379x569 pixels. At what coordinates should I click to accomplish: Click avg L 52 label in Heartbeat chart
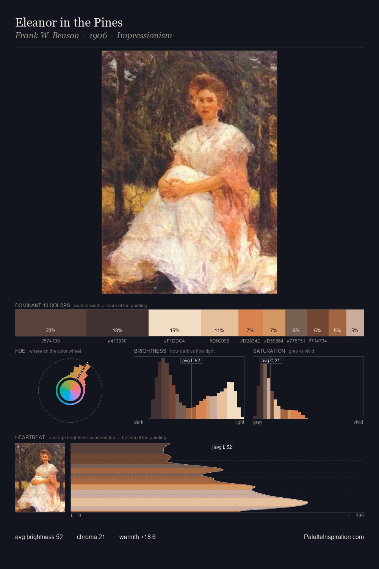click(x=223, y=447)
